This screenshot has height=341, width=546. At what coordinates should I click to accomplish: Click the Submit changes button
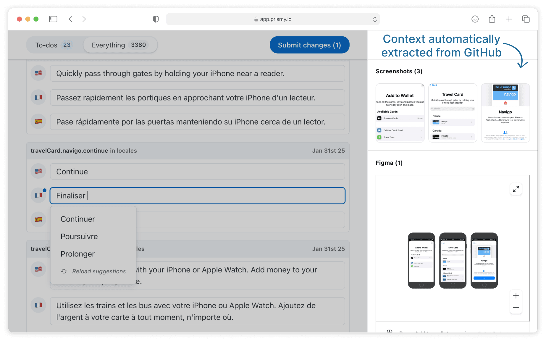309,45
